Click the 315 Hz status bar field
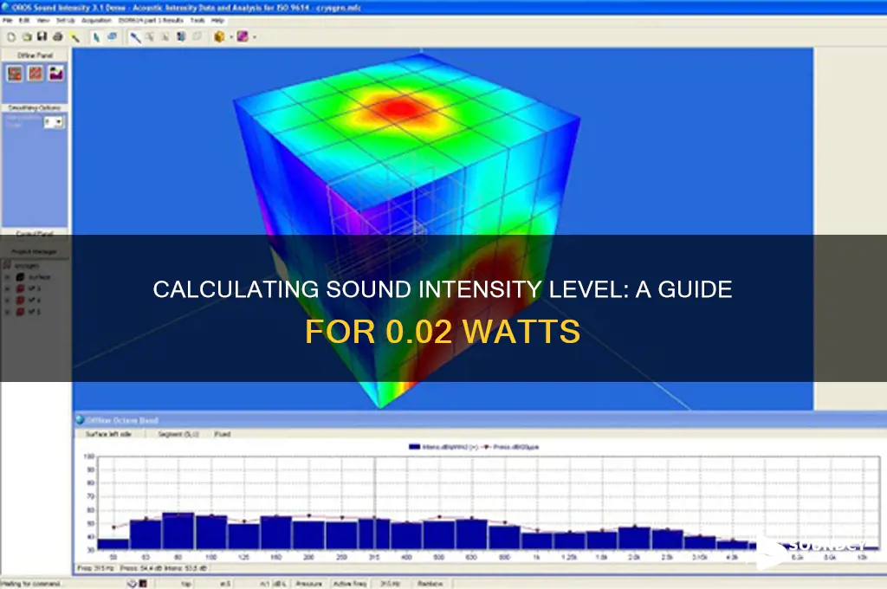The image size is (887, 589). (x=390, y=583)
